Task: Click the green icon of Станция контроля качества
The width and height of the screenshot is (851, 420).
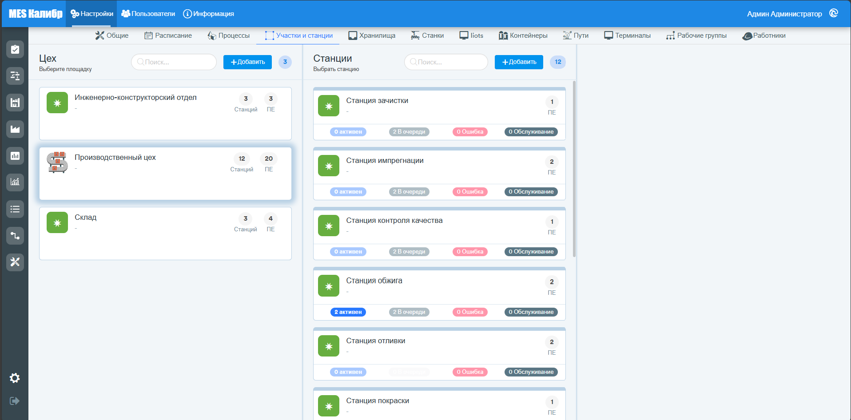Action: 329,226
